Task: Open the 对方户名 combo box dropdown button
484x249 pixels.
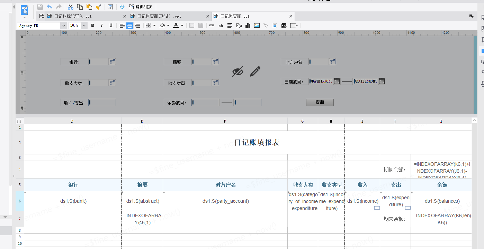Action: [332, 62]
